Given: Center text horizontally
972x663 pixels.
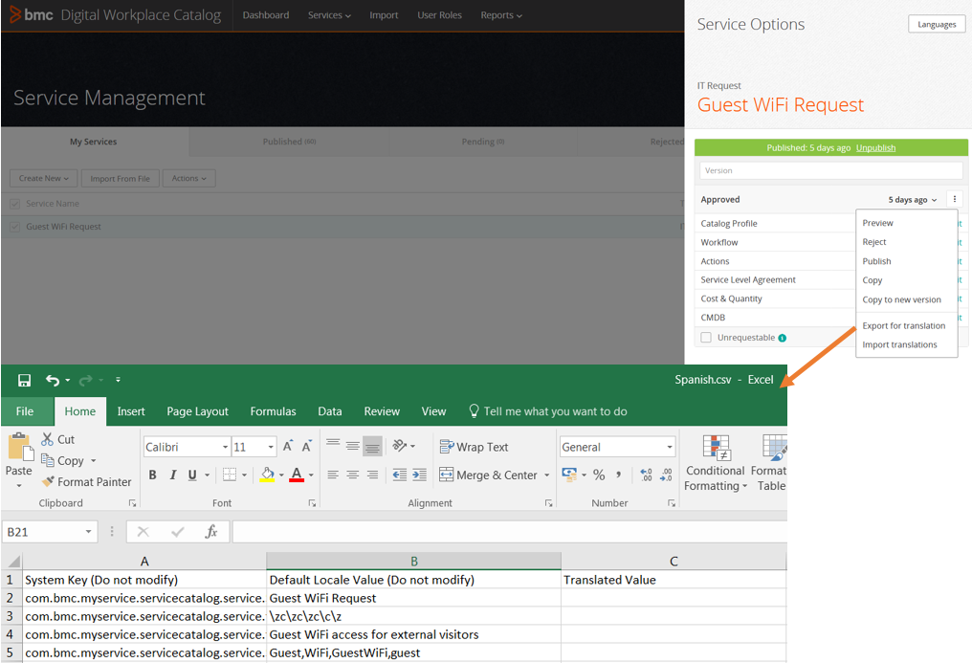Looking at the screenshot, I should coord(353,475).
